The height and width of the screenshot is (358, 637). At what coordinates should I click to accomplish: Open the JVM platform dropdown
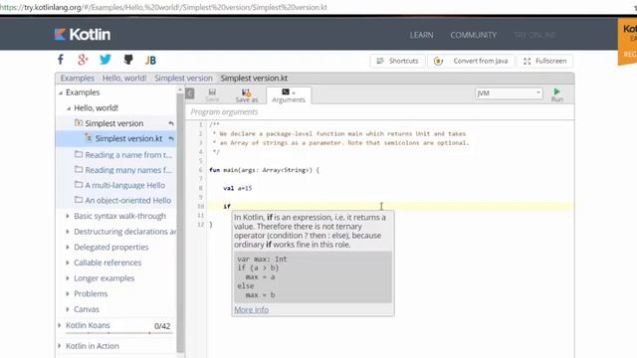pos(509,93)
